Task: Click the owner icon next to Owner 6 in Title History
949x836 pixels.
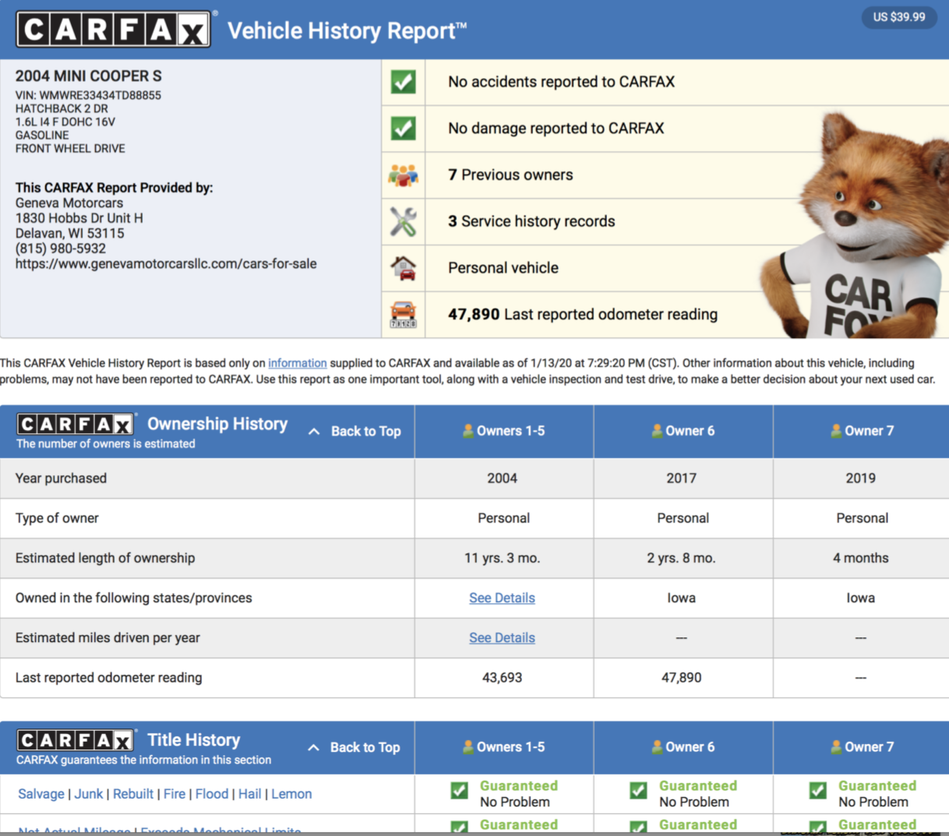Action: pos(657,746)
